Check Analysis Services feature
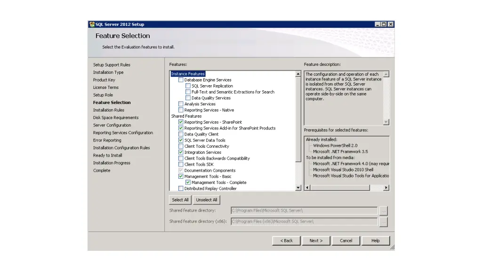This screenshot has width=482, height=271. click(181, 104)
